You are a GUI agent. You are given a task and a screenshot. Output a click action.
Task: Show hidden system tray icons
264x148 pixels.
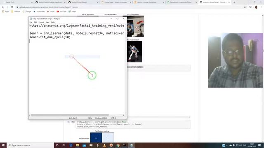click(x=227, y=145)
